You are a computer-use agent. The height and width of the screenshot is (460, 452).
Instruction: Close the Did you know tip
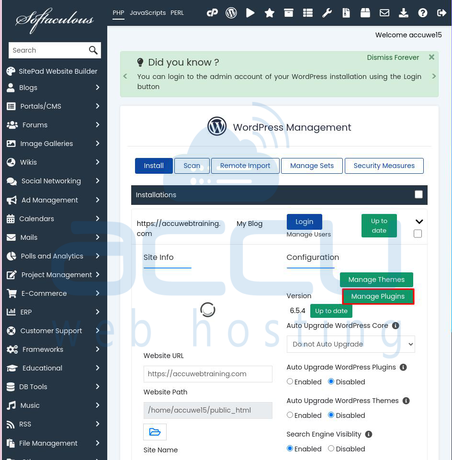(431, 57)
